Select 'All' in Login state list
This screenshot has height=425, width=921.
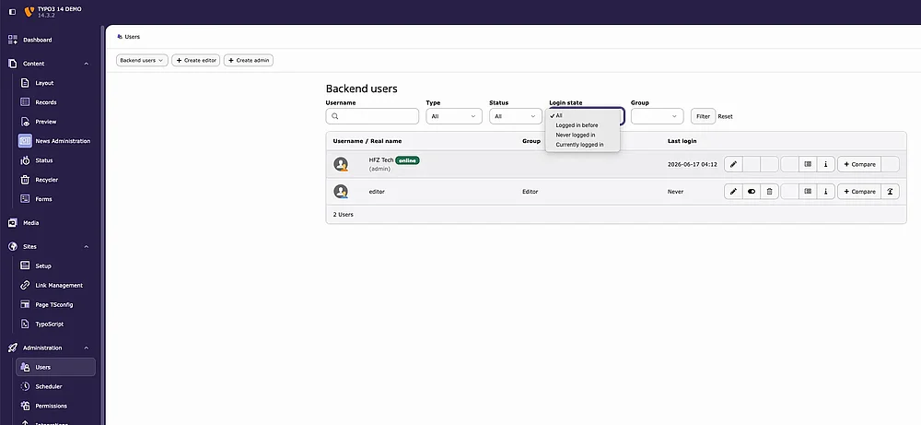click(x=582, y=115)
